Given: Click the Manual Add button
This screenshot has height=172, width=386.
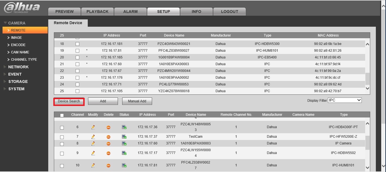Looking at the screenshot, I should 137,101.
